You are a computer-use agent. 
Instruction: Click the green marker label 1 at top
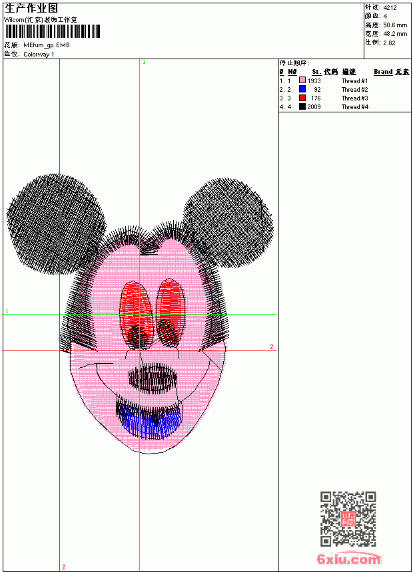[x=144, y=62]
